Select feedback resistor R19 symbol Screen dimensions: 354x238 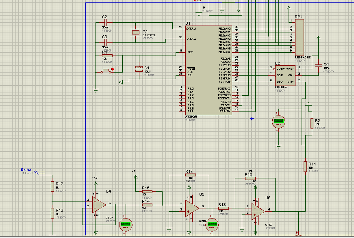point(250,178)
